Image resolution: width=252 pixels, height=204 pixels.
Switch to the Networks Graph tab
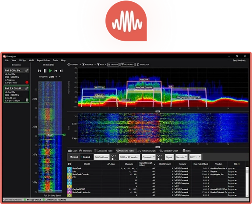pos(147,151)
